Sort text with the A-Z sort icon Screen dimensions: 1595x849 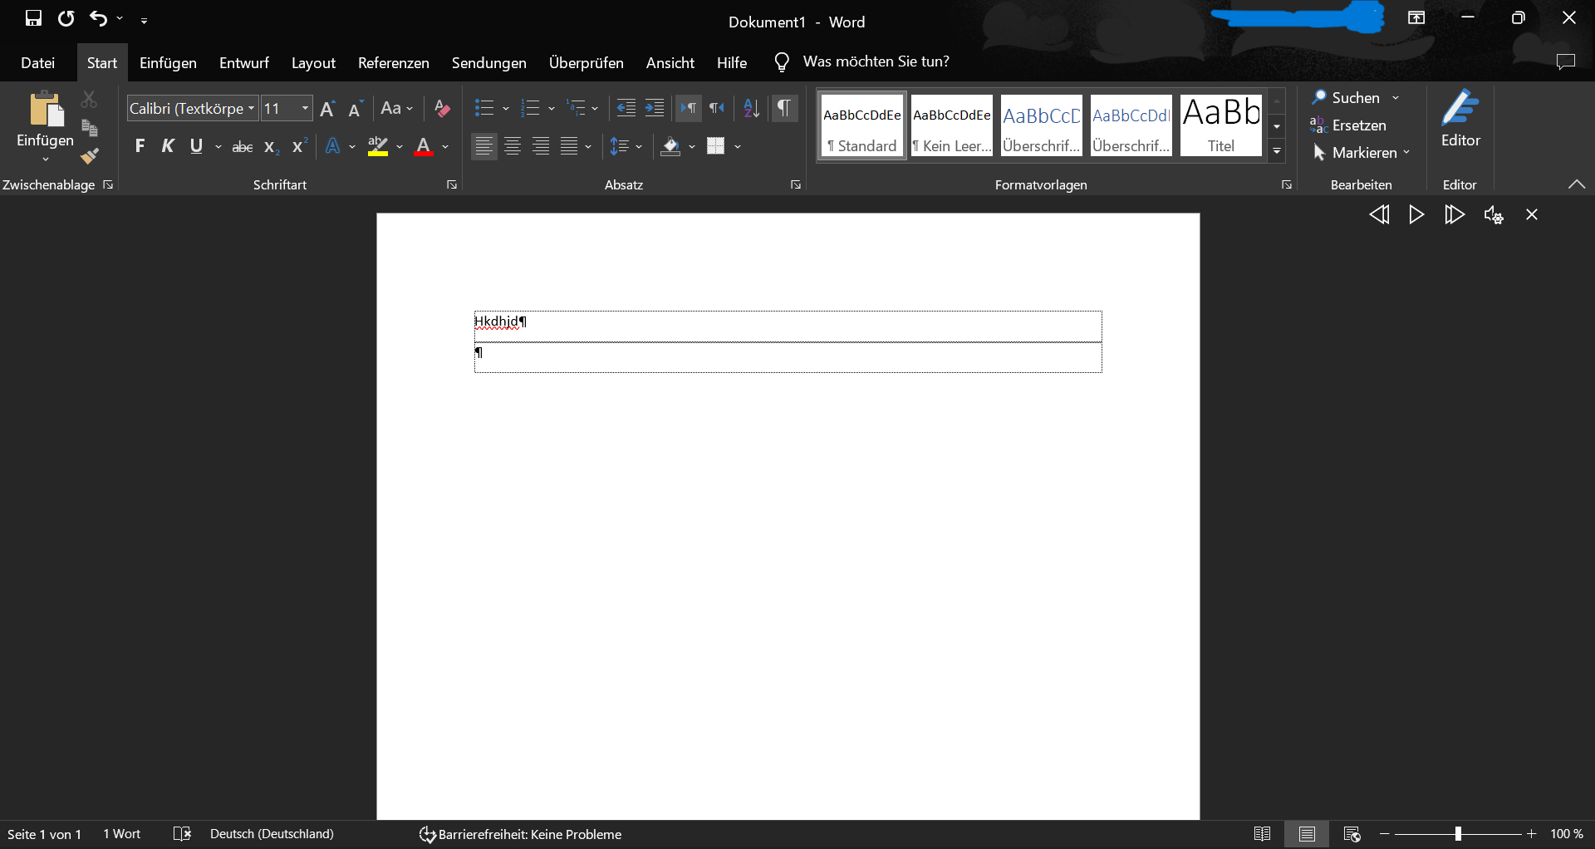[x=751, y=108]
